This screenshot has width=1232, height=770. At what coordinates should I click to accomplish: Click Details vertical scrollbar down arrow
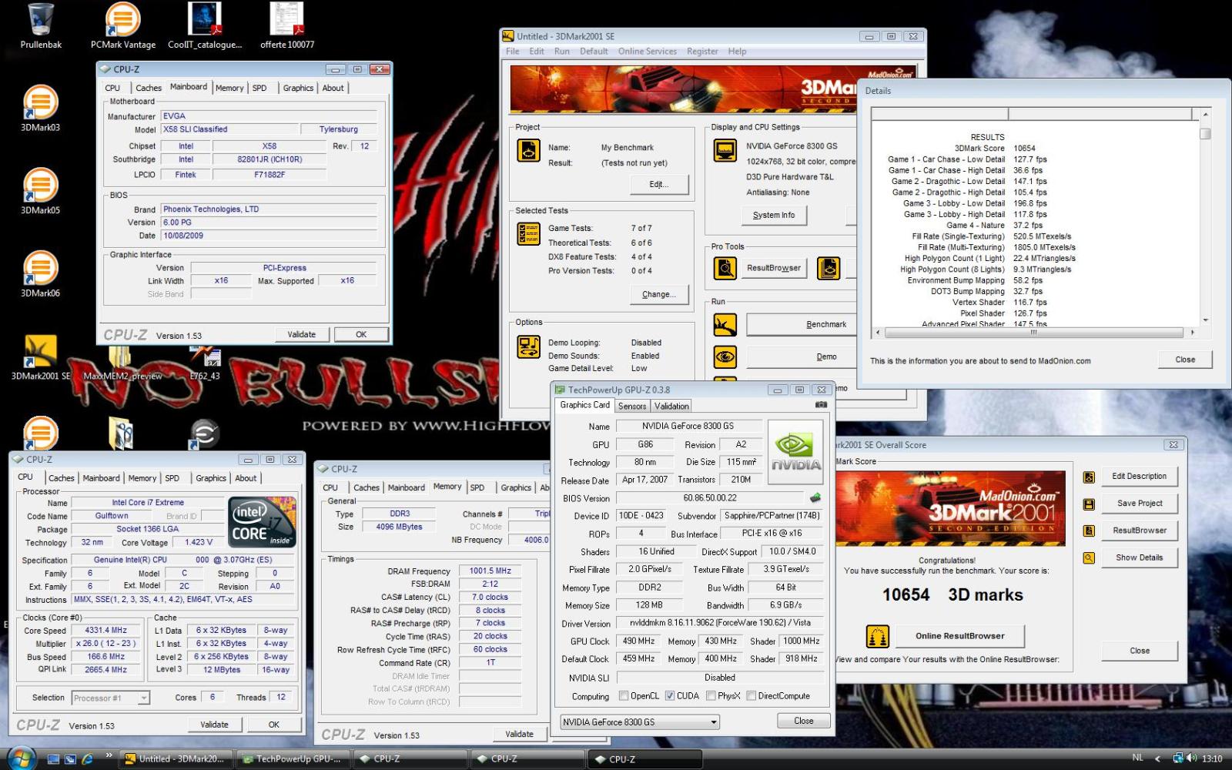[x=1205, y=320]
